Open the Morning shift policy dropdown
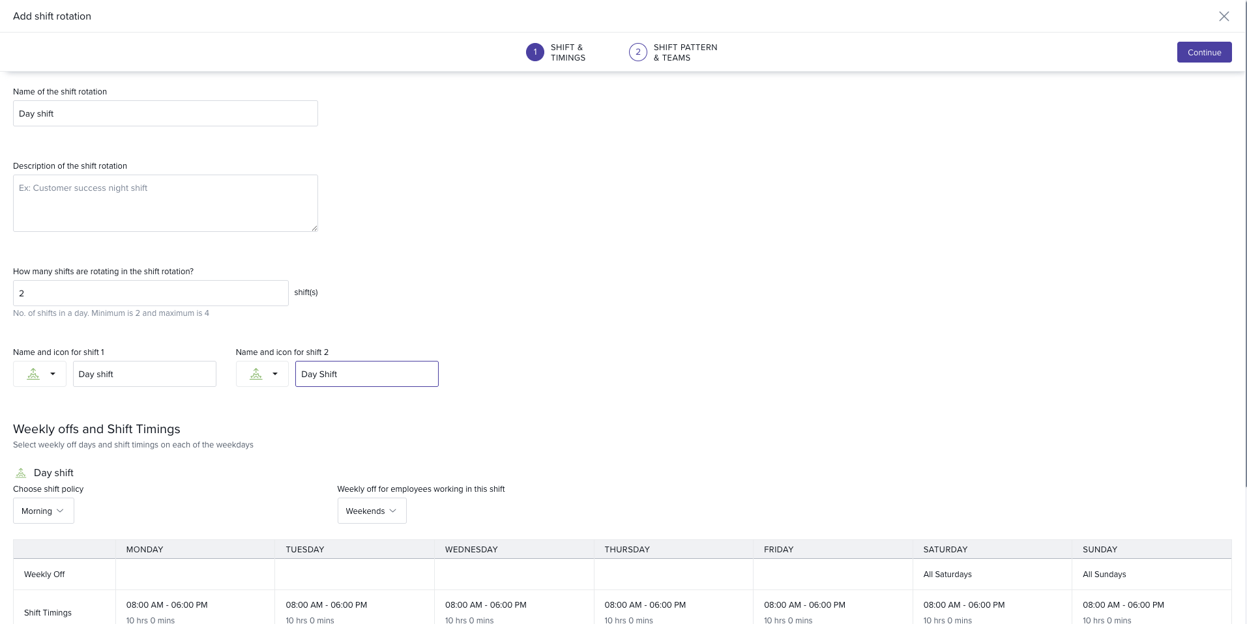Screen dimensions: 1247x624 click(43, 511)
